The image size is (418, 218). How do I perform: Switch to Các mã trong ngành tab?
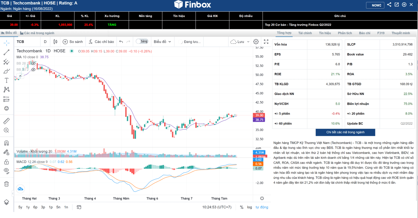(x=37, y=33)
